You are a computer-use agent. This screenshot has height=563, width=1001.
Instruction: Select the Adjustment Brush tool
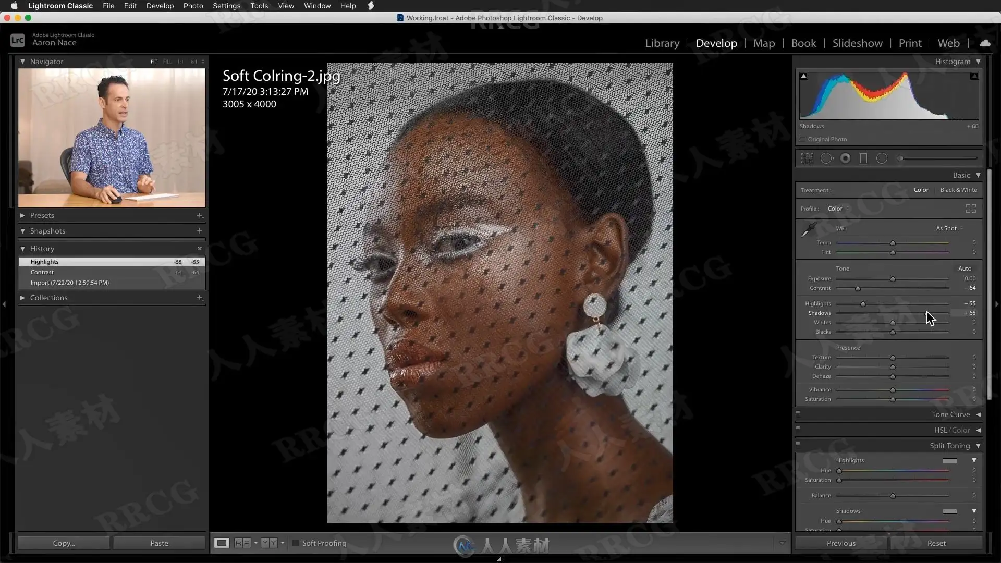pos(937,158)
